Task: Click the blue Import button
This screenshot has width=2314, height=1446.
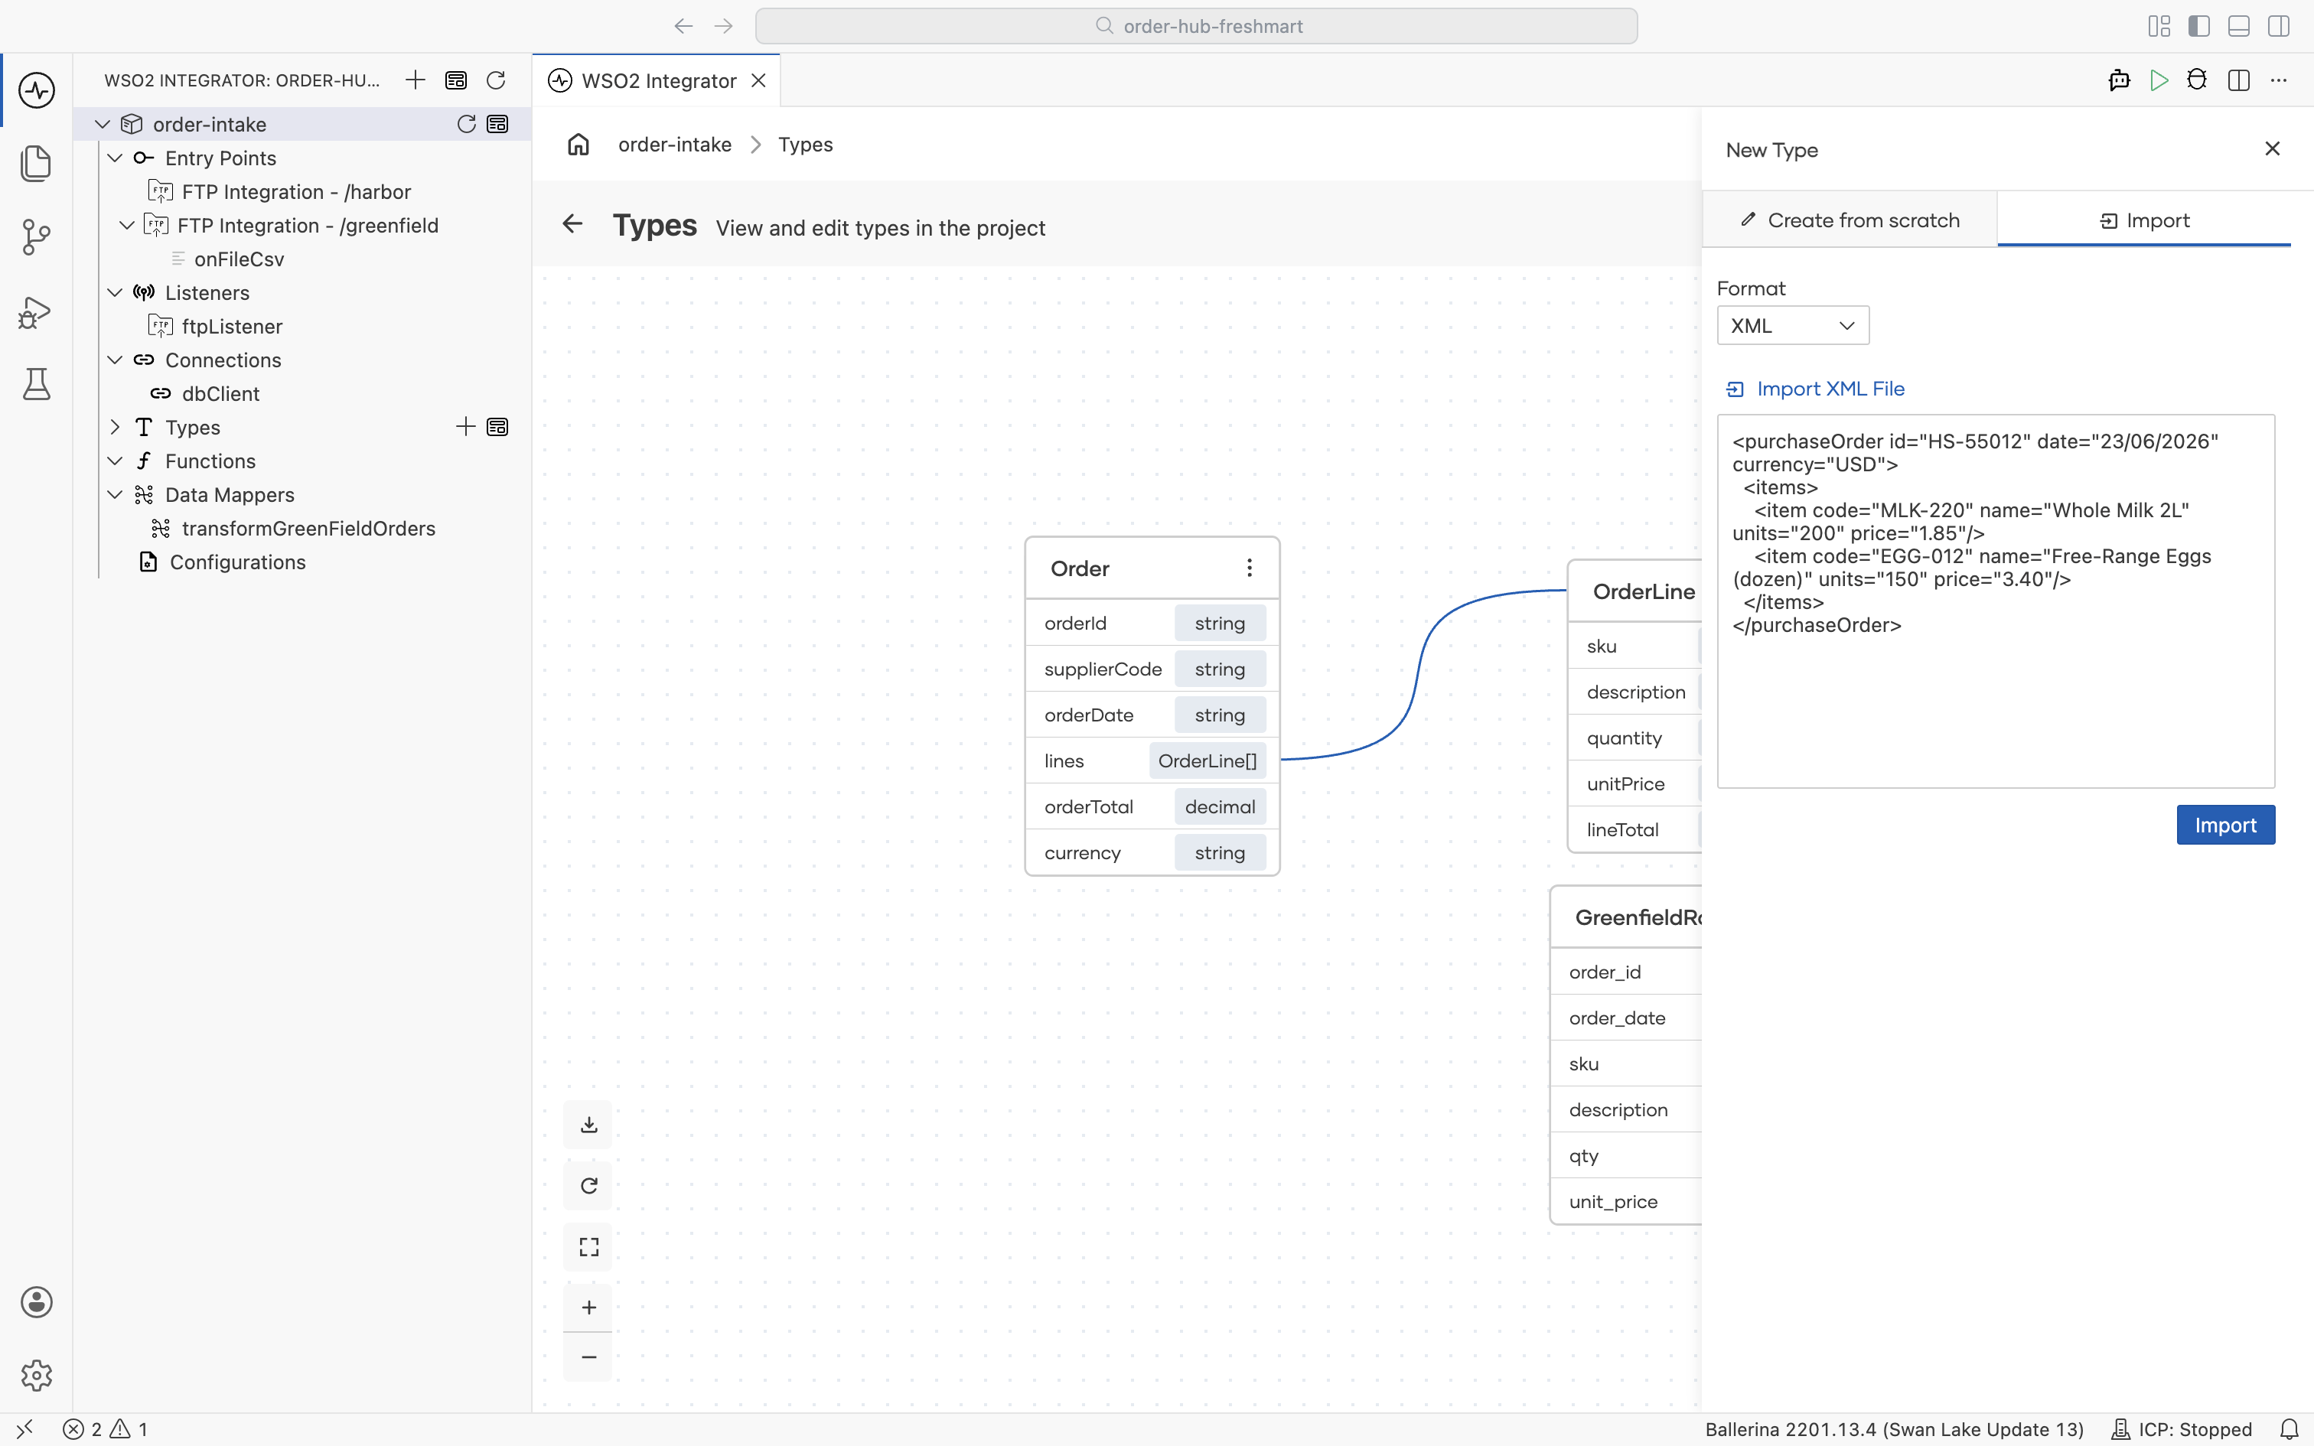Action: click(2225, 826)
